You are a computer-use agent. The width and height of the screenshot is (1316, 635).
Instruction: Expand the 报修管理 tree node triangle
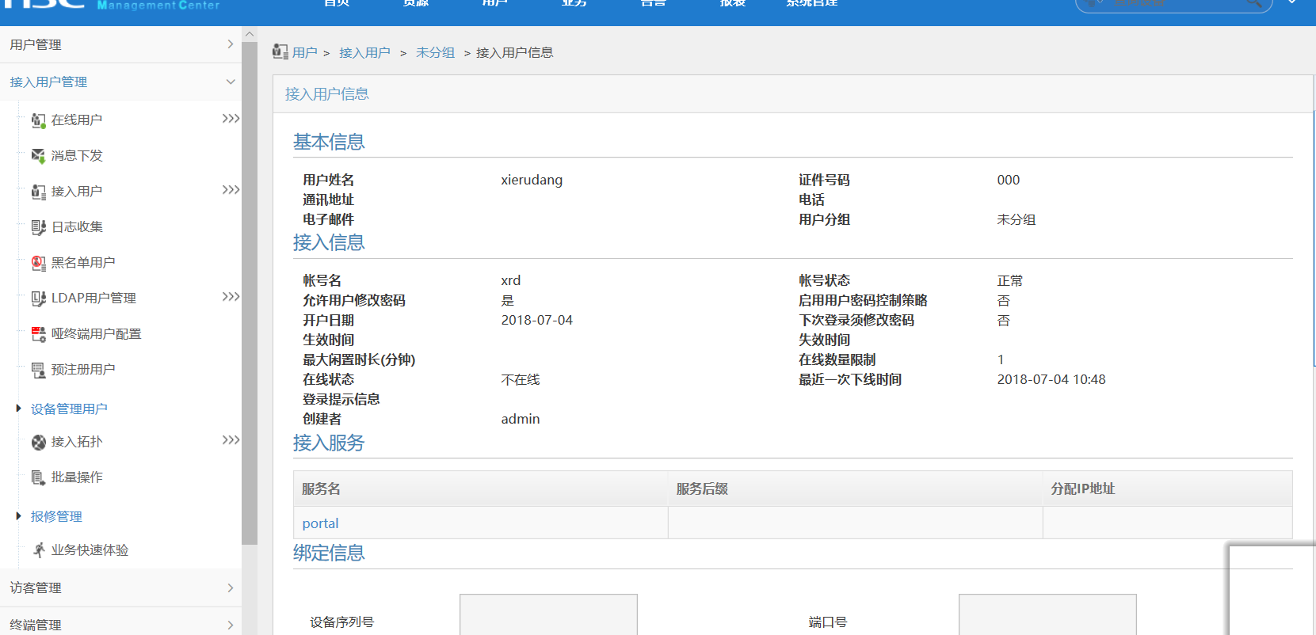[18, 516]
